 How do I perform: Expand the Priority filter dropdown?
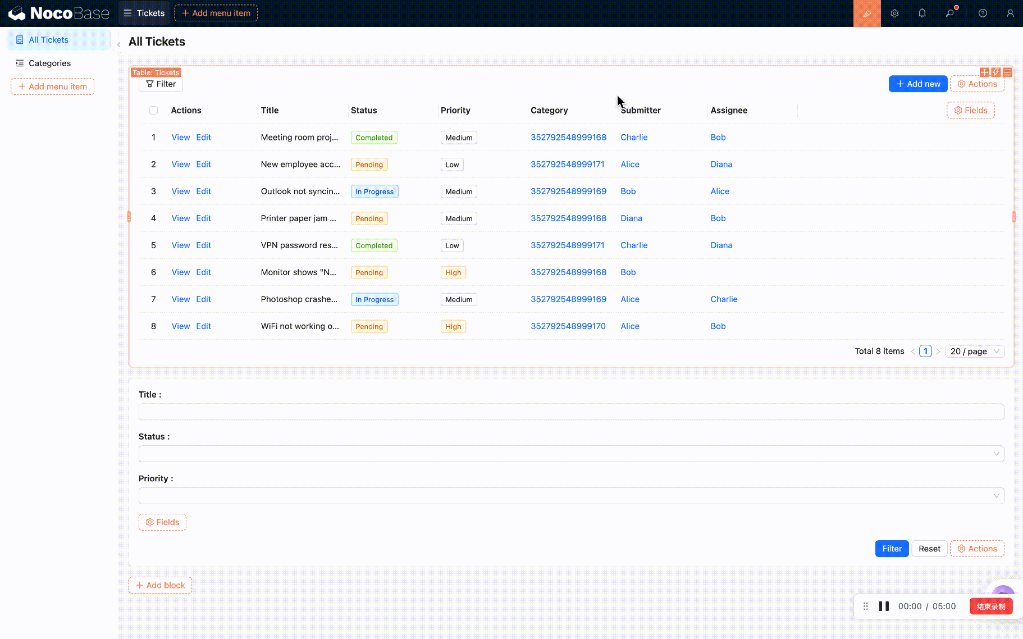click(x=571, y=496)
